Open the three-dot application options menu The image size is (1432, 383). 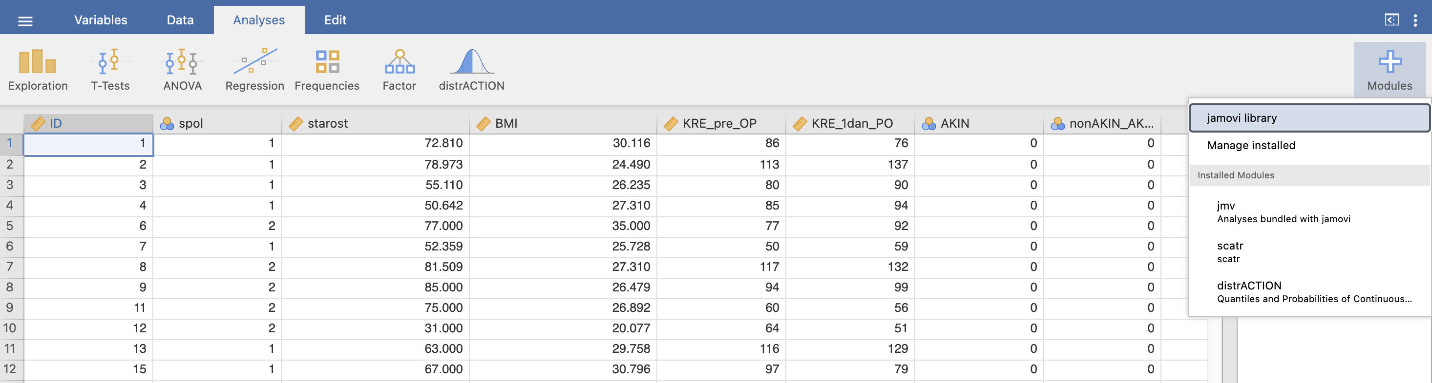(1415, 20)
